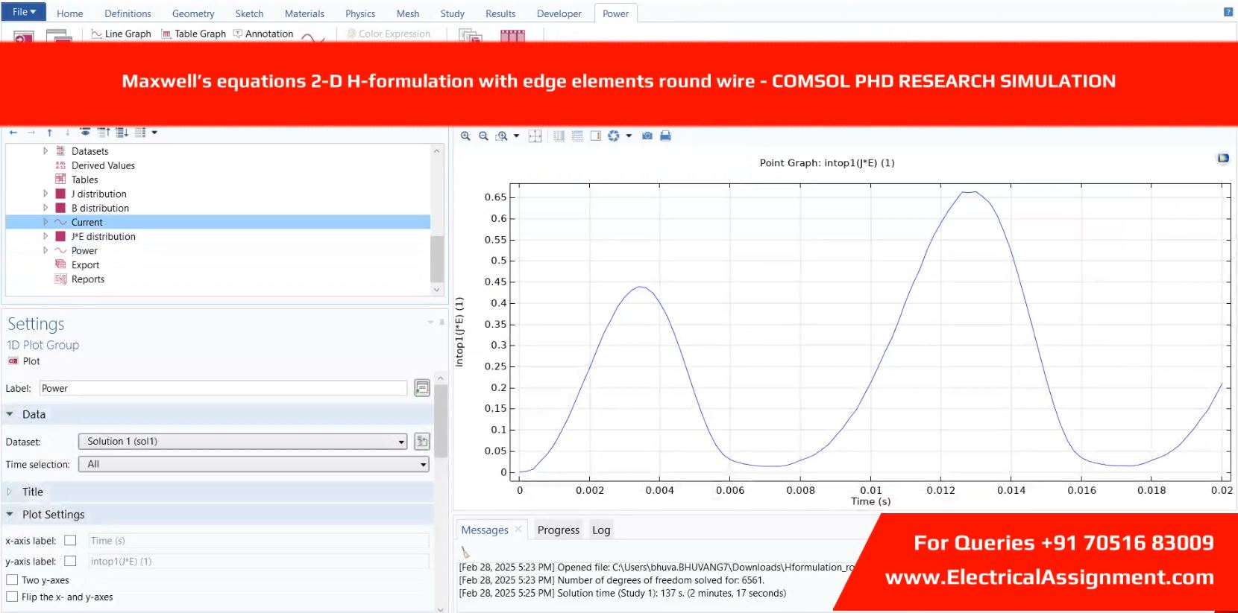Toggle the show legends icon
This screenshot has height=613, width=1238.
[595, 136]
